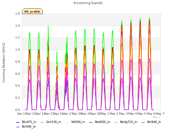Click the magenta Nir840_in legend swatch

pyautogui.click(x=143, y=122)
